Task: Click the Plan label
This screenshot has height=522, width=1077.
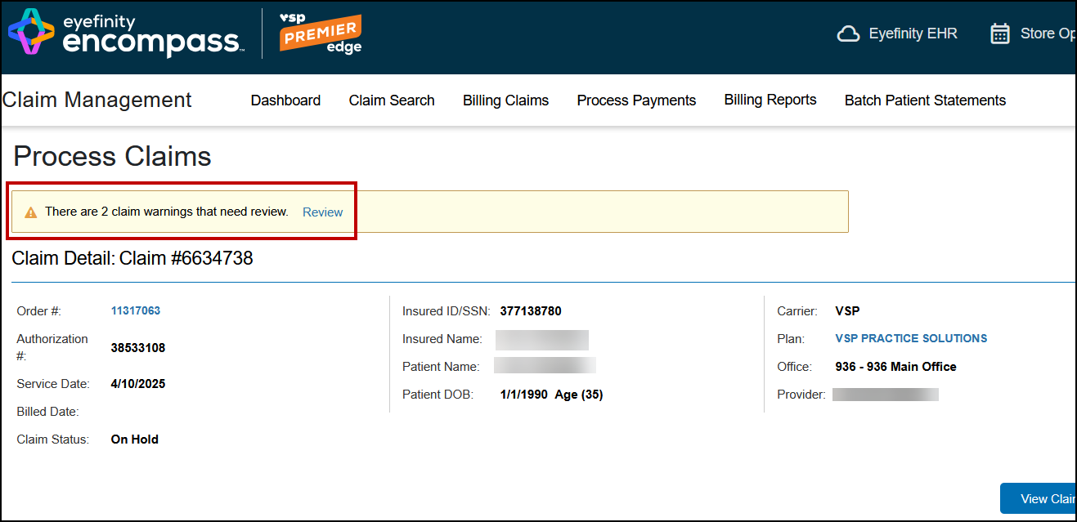Action: click(791, 339)
